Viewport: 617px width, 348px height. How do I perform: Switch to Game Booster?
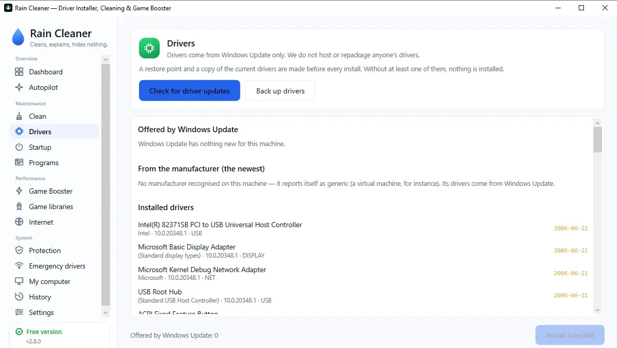[x=54, y=191]
